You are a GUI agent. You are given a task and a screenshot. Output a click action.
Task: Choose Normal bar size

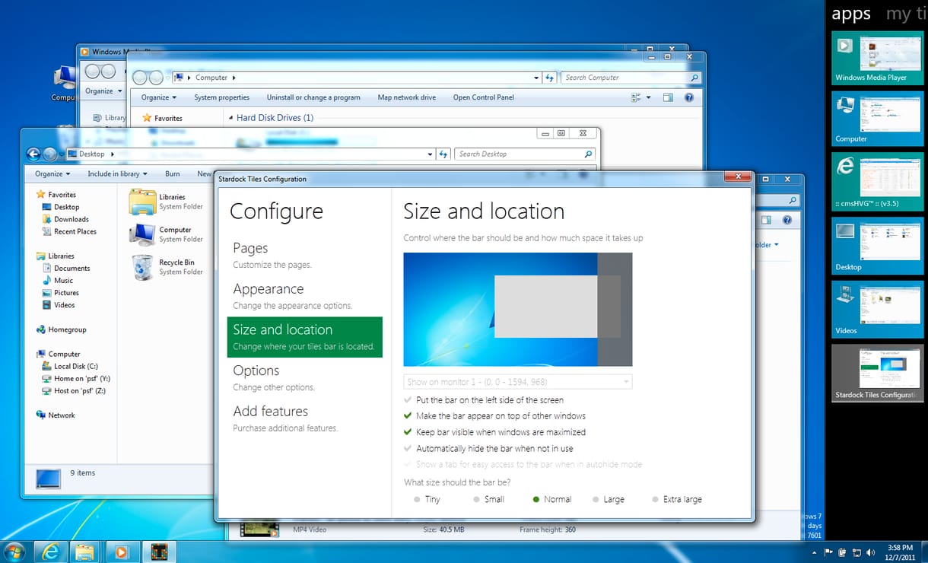point(552,500)
